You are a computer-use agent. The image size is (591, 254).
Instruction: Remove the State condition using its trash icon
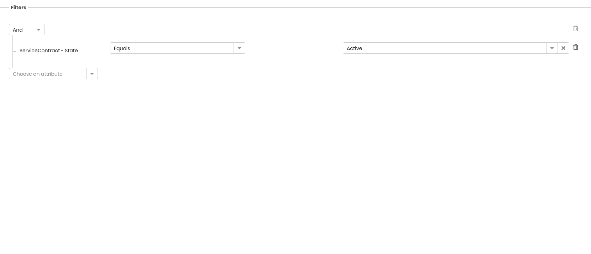pos(575,47)
